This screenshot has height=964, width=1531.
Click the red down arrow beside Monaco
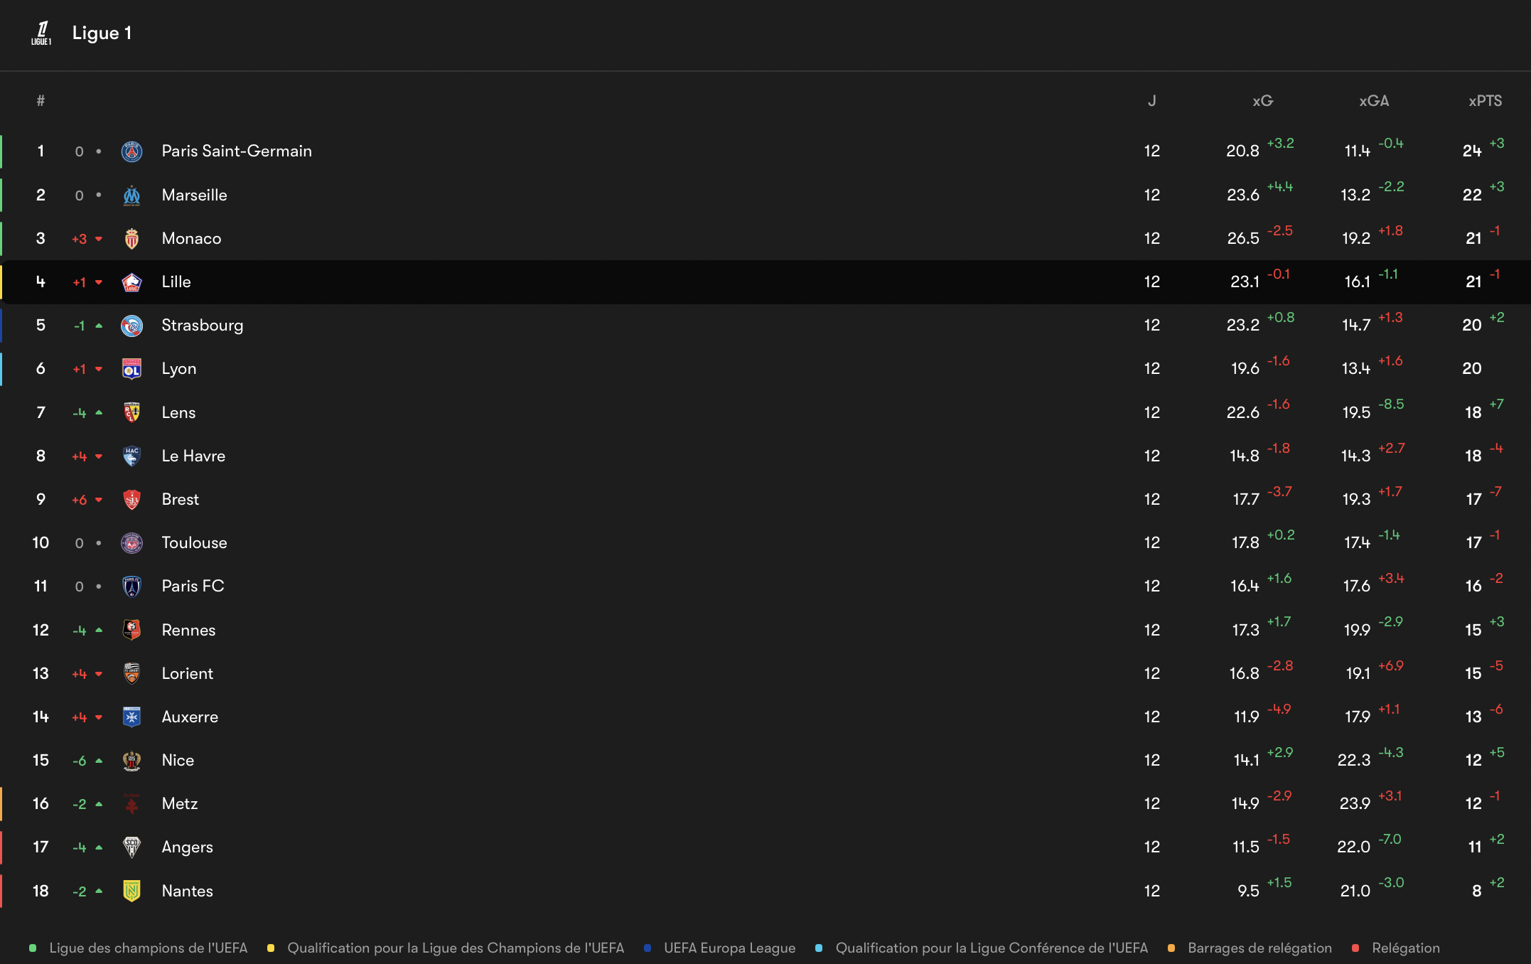[99, 239]
